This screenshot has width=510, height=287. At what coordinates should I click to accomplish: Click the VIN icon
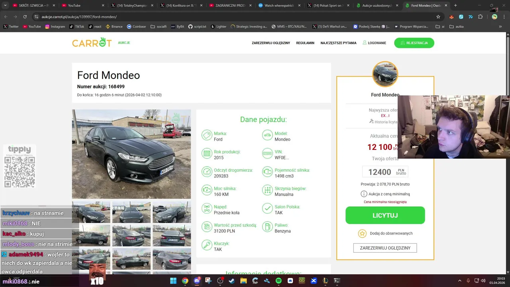point(267,154)
